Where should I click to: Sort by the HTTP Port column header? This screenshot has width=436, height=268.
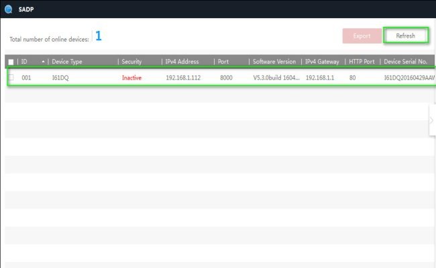(363, 62)
